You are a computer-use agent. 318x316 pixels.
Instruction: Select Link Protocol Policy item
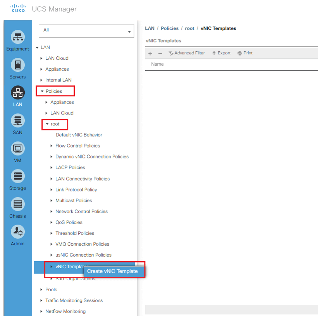click(x=76, y=190)
